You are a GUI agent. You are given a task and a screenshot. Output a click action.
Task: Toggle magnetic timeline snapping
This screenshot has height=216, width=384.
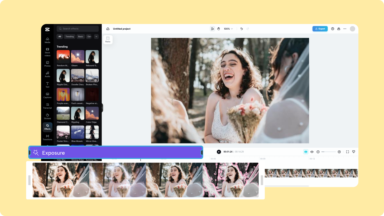click(306, 151)
